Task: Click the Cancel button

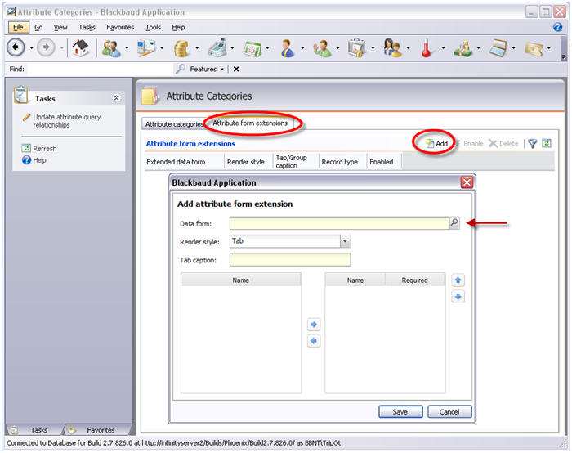Action: pos(449,411)
